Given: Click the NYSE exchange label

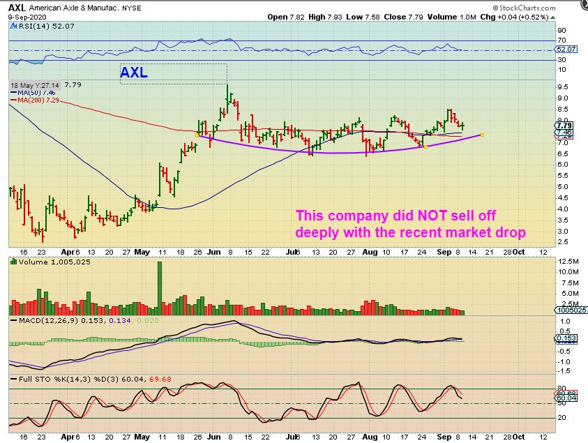Looking at the screenshot, I should pyautogui.click(x=132, y=8).
